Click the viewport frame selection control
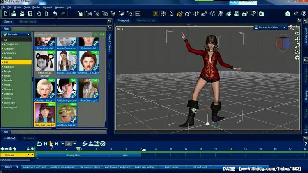Viewport: 308px width, 173px height. (297, 52)
